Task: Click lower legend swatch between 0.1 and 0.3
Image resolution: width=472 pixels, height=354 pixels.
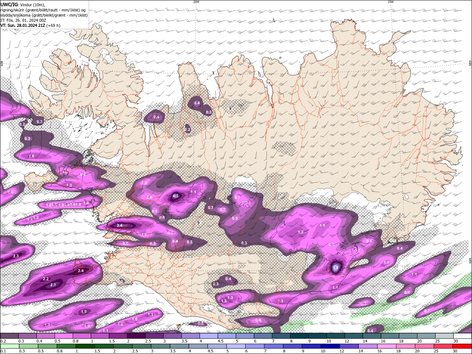Action: pyautogui.click(x=9, y=346)
